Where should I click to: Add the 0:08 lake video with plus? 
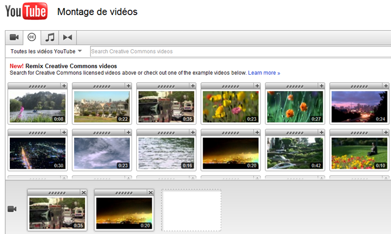pyautogui.click(x=64, y=86)
